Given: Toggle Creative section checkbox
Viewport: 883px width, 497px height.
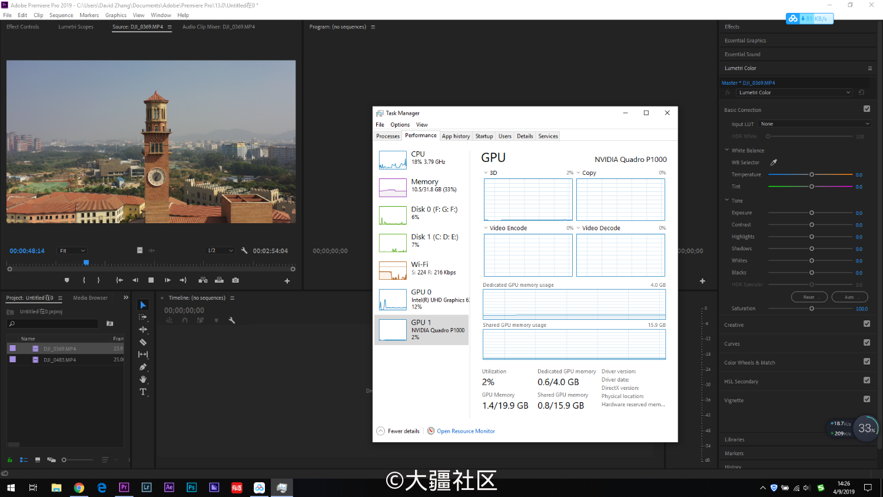Looking at the screenshot, I should tap(867, 324).
